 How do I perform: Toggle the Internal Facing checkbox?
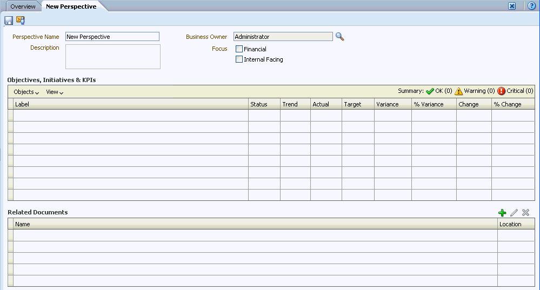tap(239, 59)
